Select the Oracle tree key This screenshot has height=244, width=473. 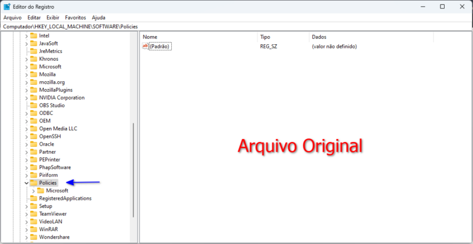pyautogui.click(x=46, y=144)
